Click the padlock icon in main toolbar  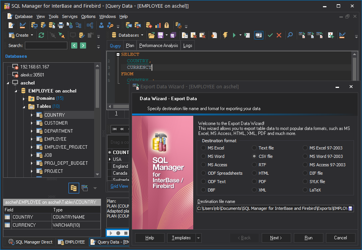point(167,25)
